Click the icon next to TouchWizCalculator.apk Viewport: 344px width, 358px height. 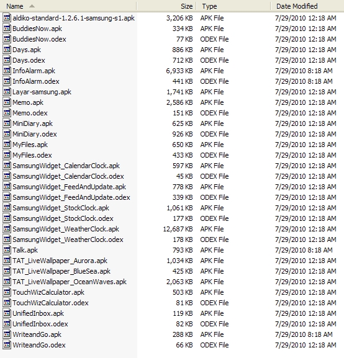point(7,292)
